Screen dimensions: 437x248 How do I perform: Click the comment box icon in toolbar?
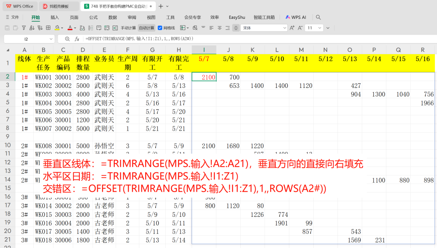click(99, 28)
